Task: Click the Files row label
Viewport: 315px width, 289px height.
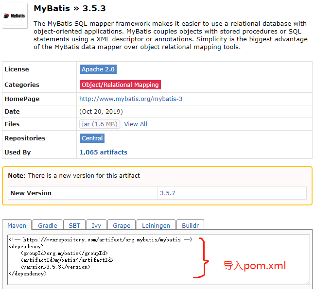Action: point(12,124)
